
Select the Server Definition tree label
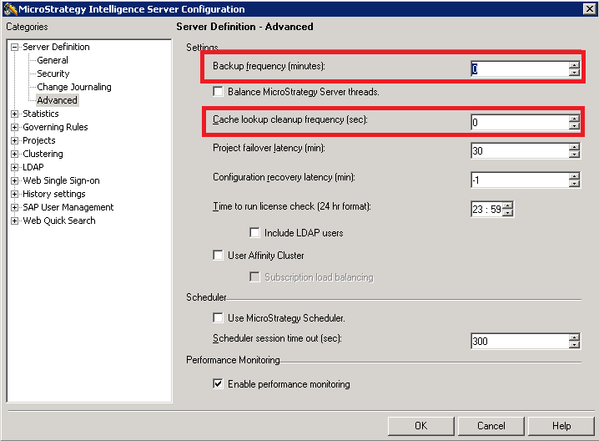[x=56, y=47]
